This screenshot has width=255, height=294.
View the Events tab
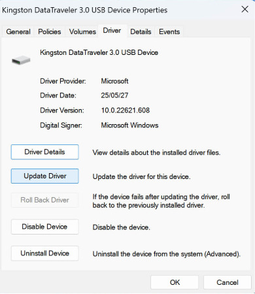169,31
